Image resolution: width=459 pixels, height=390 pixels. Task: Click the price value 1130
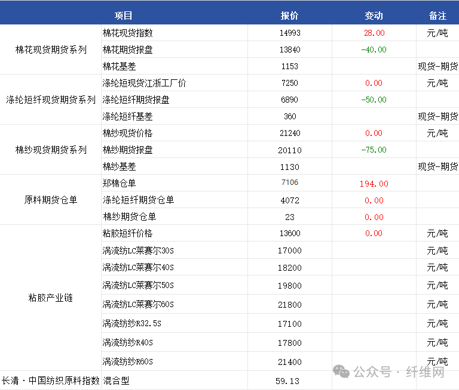coord(289,167)
